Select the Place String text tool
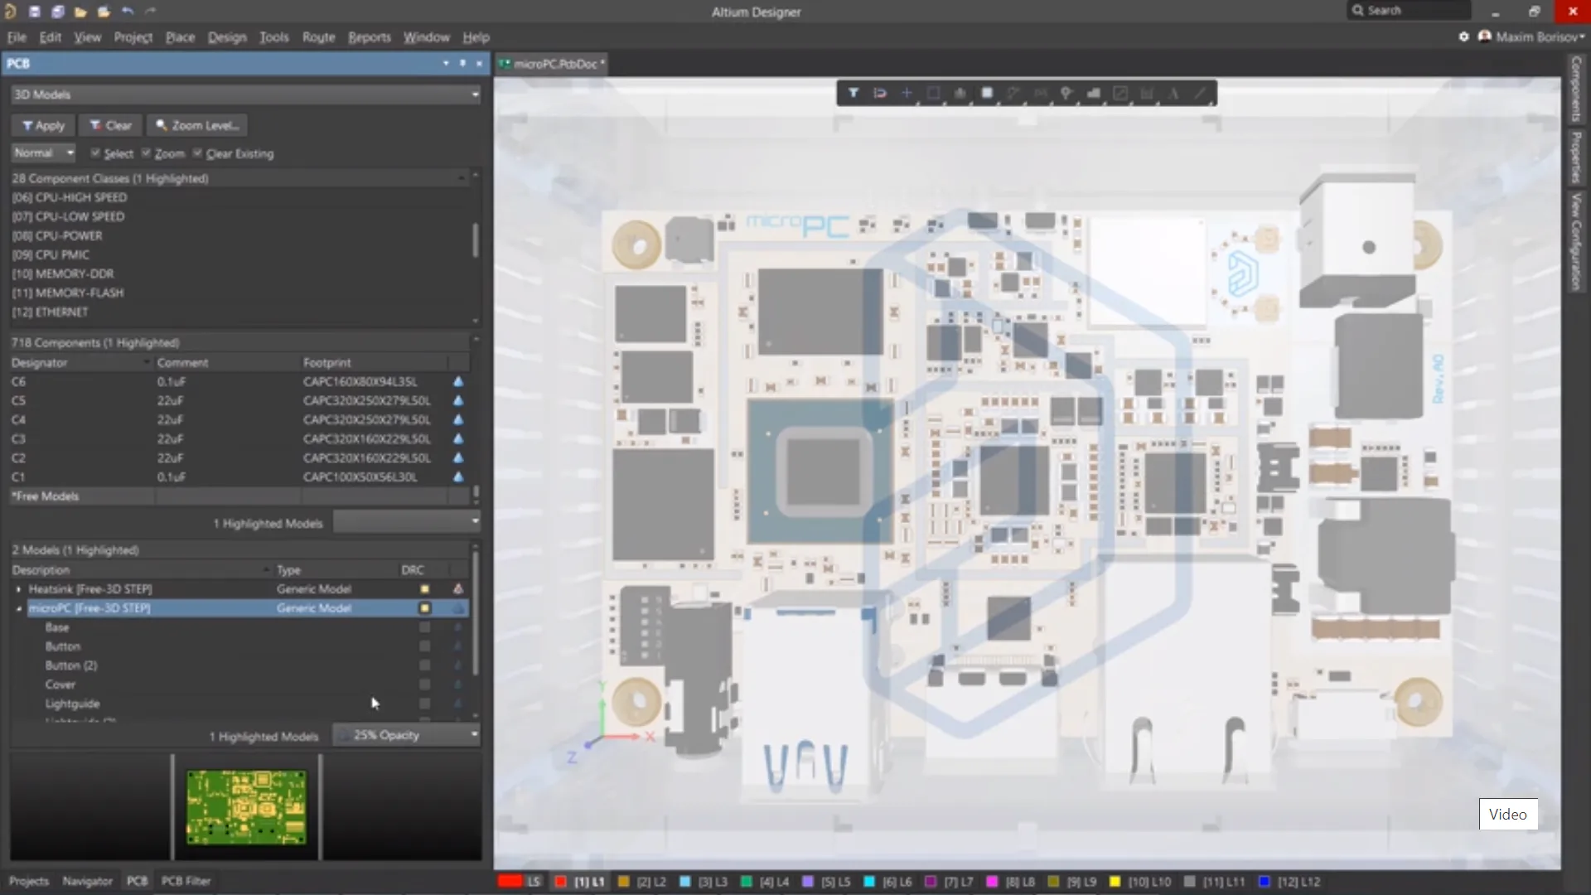The image size is (1591, 895). pyautogui.click(x=1173, y=93)
